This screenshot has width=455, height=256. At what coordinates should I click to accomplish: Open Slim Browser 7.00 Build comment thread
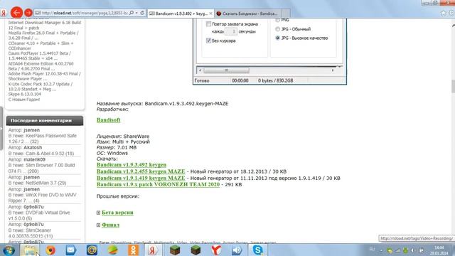(41, 168)
